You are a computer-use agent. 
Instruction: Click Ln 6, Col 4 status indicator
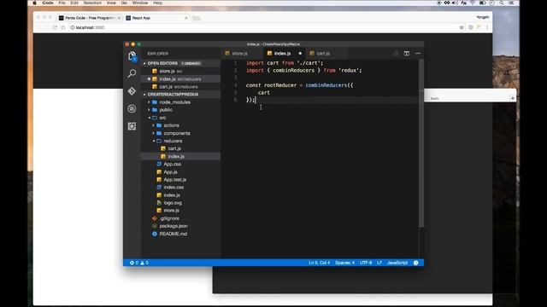tap(319, 263)
